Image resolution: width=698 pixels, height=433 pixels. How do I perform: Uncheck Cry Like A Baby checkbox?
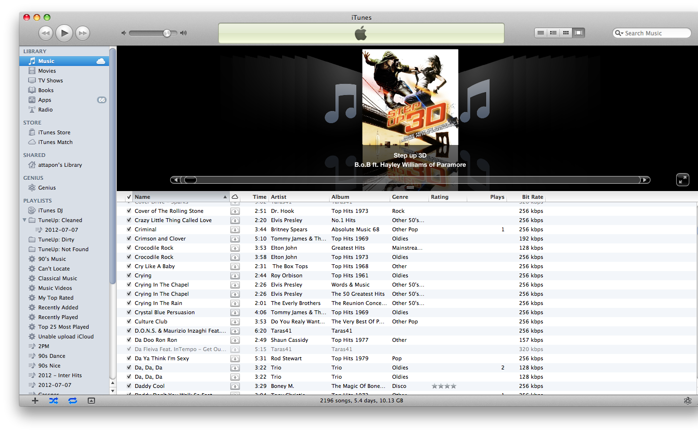click(129, 266)
